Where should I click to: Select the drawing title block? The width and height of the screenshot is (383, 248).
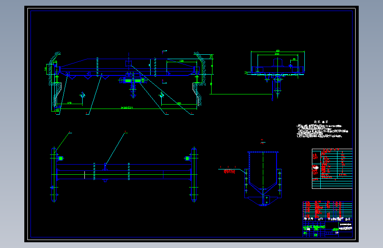pyautogui.click(x=327, y=229)
